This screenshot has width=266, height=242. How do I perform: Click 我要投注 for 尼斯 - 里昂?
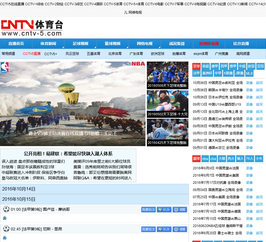pyautogui.click(x=149, y=229)
